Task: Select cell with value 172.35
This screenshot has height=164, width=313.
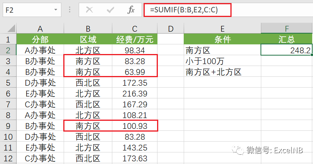Action: [135, 83]
